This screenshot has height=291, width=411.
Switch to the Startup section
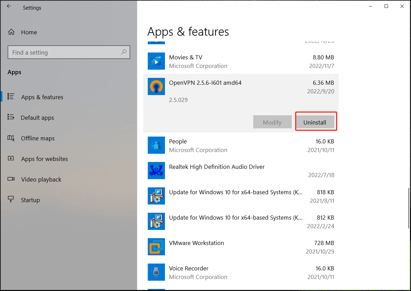pyautogui.click(x=30, y=200)
